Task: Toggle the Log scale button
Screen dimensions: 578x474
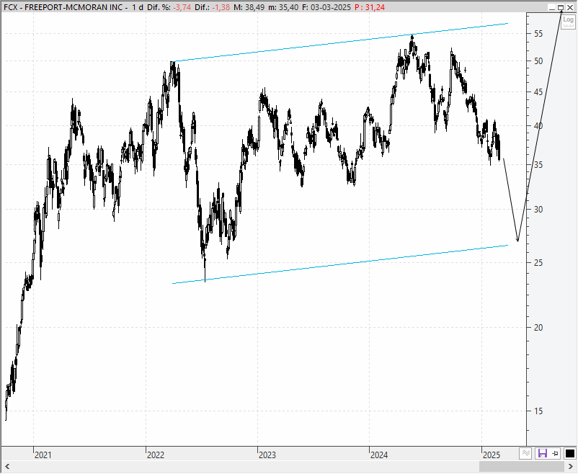Action: (x=568, y=21)
